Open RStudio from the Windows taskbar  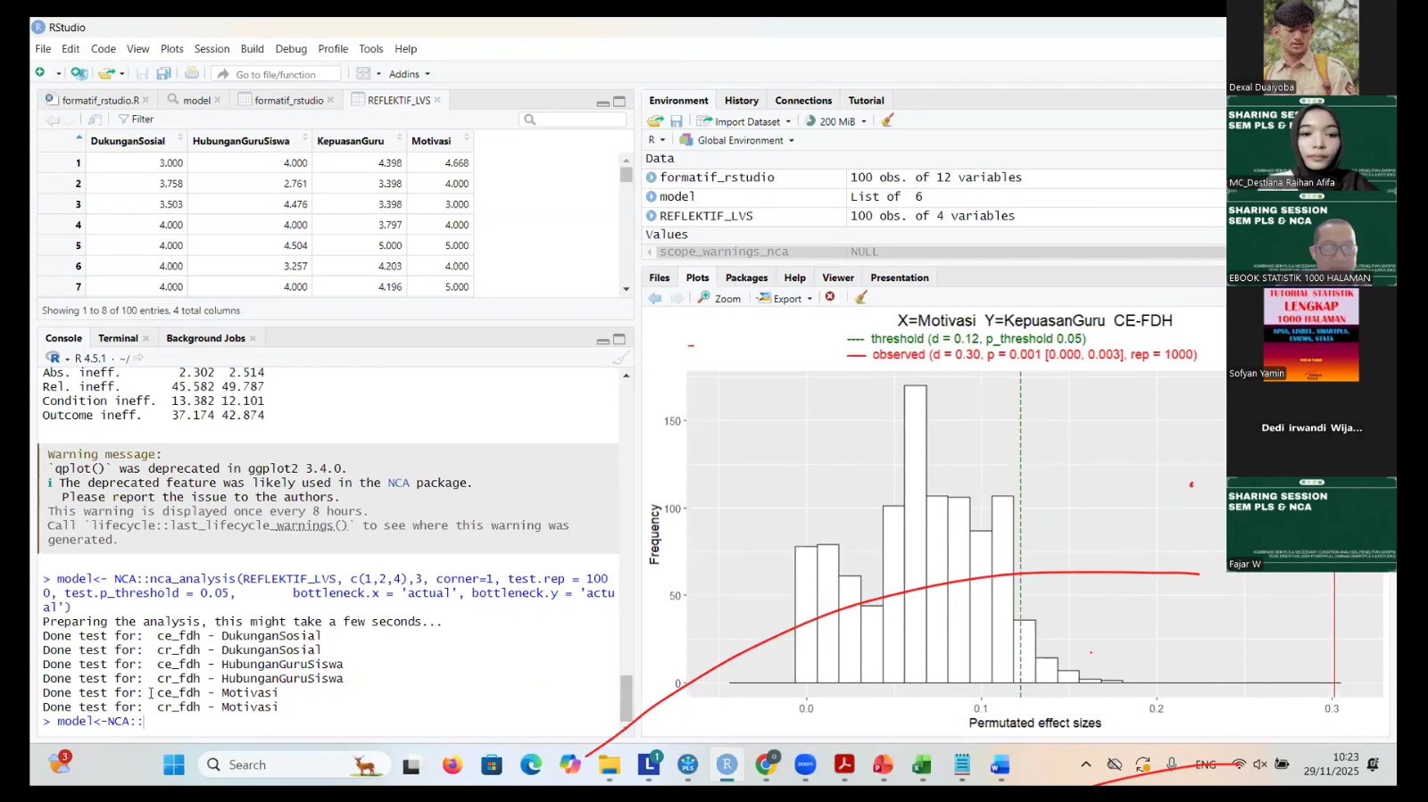726,765
